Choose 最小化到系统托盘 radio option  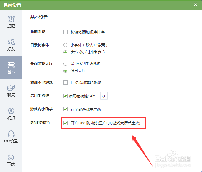[66, 63]
